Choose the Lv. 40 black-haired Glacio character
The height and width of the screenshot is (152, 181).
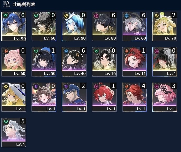point(74,62)
